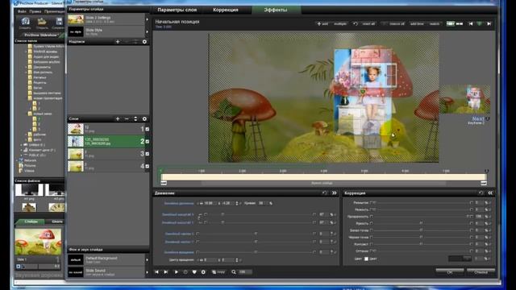Click OK button
Image resolution: width=516 pixels, height=290 pixels.
[x=450, y=272]
